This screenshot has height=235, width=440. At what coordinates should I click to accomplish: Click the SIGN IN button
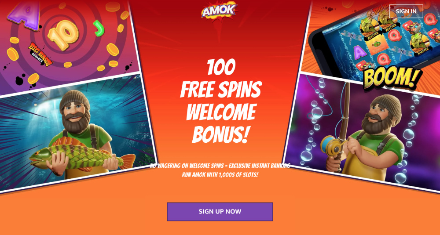coord(406,11)
